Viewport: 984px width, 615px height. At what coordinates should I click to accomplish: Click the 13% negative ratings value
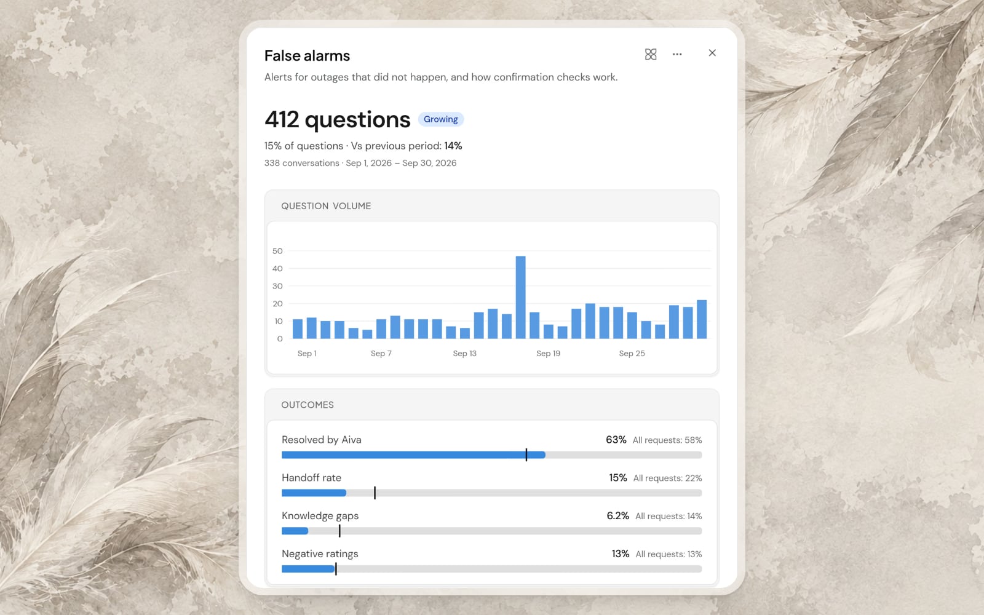(620, 554)
